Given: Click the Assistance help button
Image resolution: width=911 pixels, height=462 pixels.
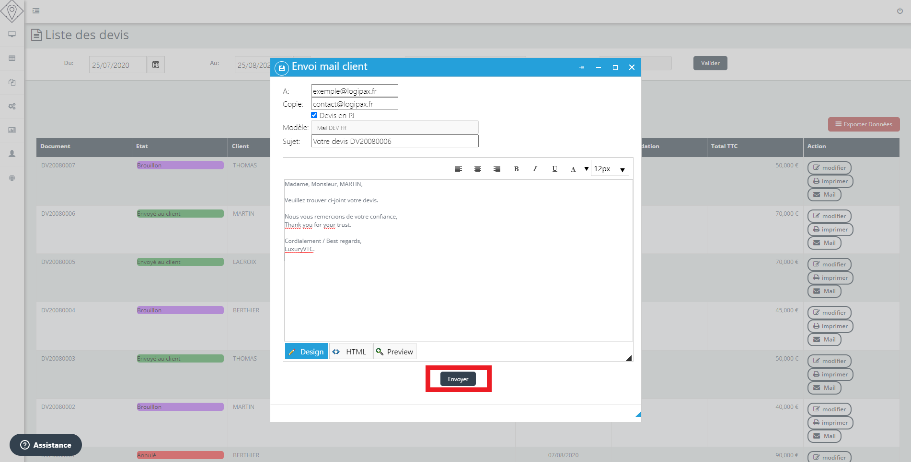Looking at the screenshot, I should [x=46, y=445].
